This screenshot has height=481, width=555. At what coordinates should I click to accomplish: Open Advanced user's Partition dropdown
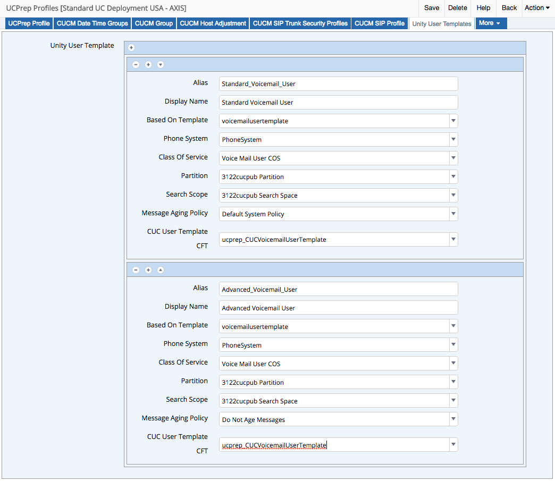pyautogui.click(x=453, y=382)
